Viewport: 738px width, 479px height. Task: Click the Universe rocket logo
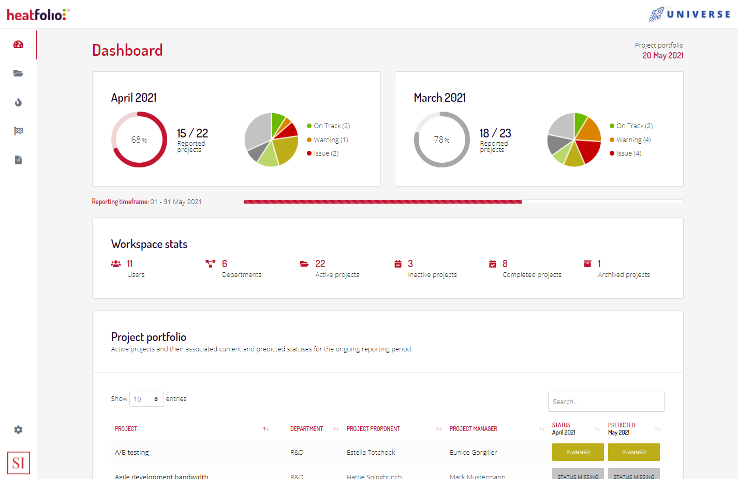(x=689, y=14)
